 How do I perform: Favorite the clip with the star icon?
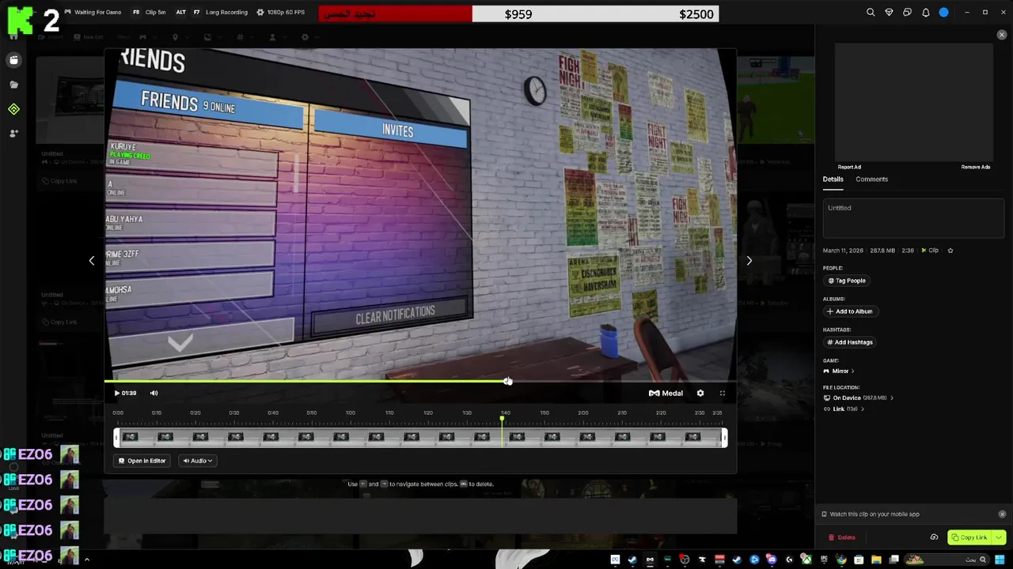pyautogui.click(x=950, y=251)
